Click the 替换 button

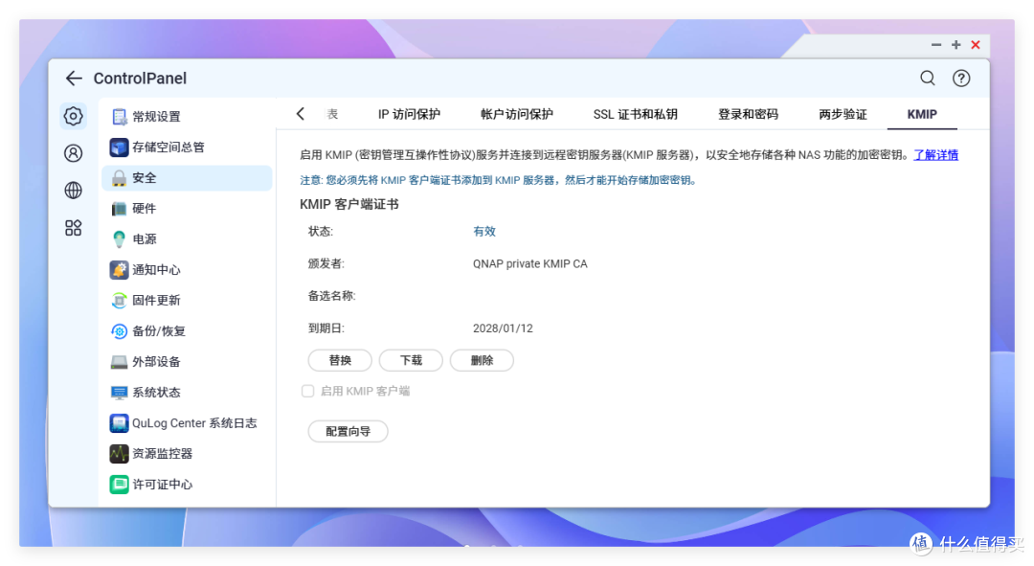coord(340,360)
